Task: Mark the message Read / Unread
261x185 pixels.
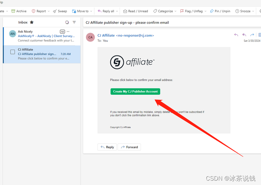Action: 136,11
